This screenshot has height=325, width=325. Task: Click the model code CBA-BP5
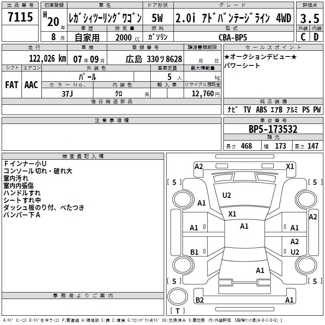pos(233,37)
